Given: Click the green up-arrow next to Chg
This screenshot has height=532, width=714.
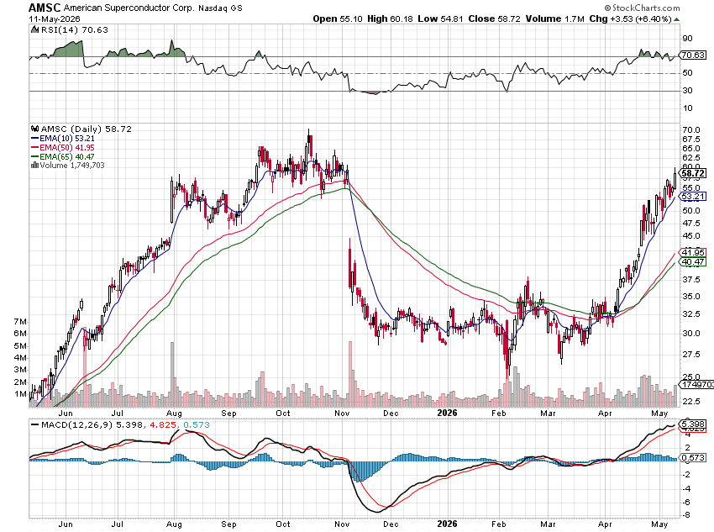Looking at the screenshot, I should 677,19.
